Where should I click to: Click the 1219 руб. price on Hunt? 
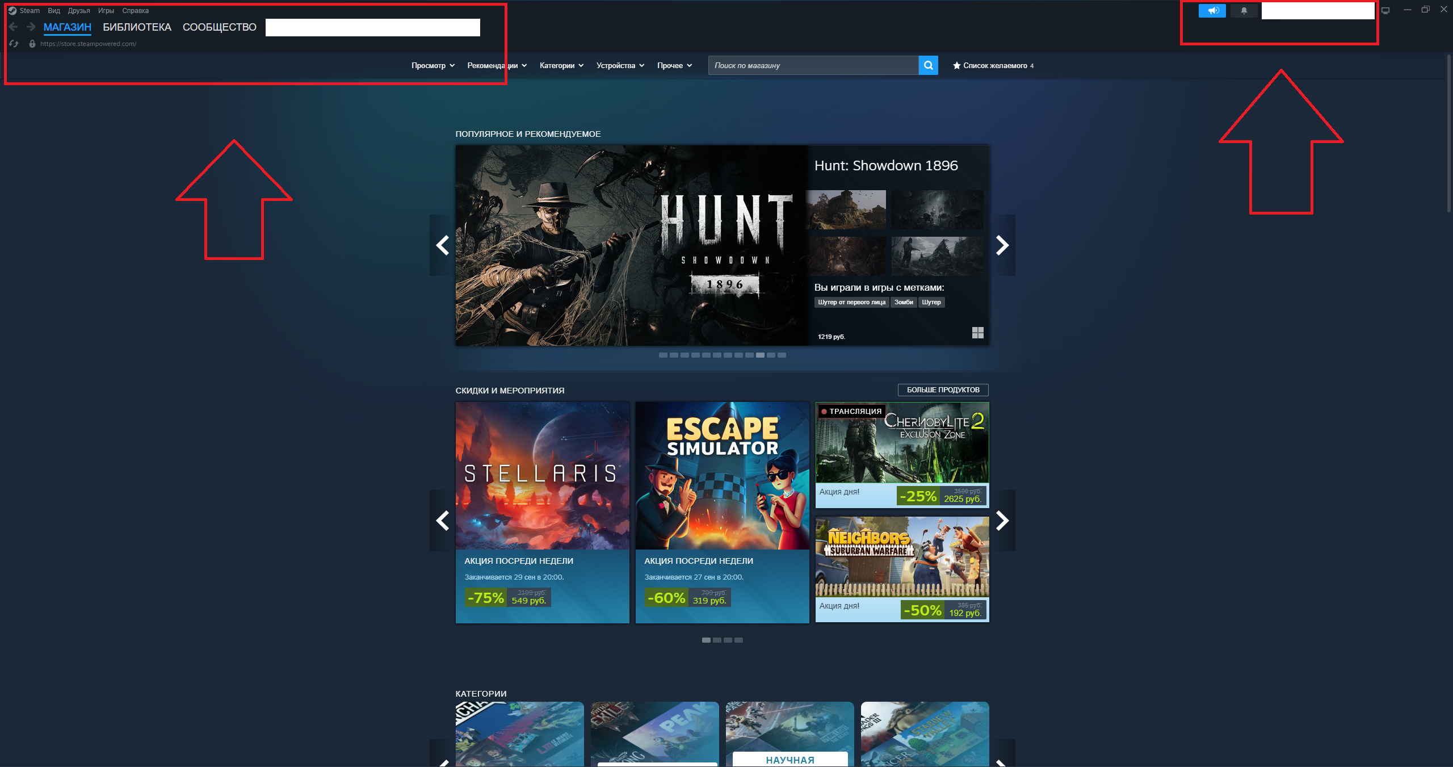(x=832, y=337)
